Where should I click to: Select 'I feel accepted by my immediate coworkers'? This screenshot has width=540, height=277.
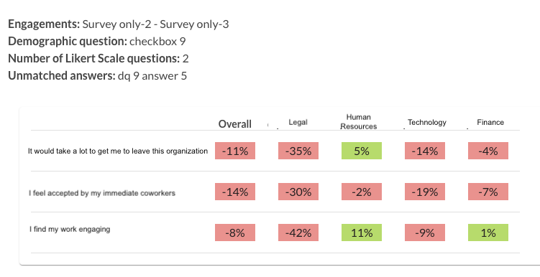pos(102,193)
